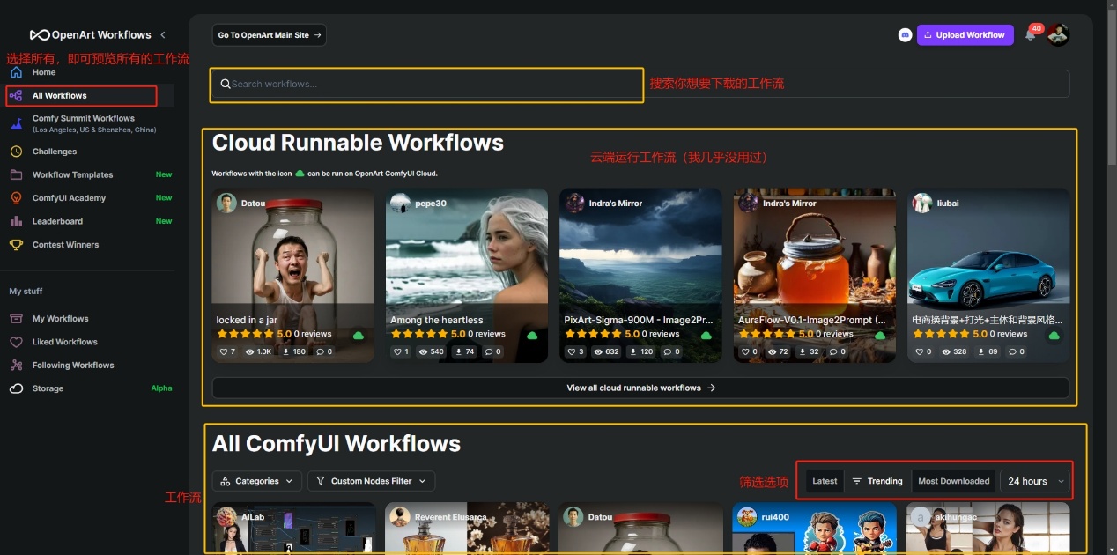Switch sorting to Trending
The width and height of the screenshot is (1117, 555).
[x=877, y=481]
